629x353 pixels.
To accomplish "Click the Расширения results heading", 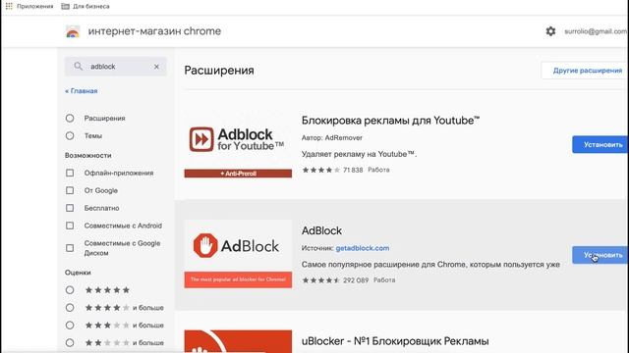I will click(219, 71).
